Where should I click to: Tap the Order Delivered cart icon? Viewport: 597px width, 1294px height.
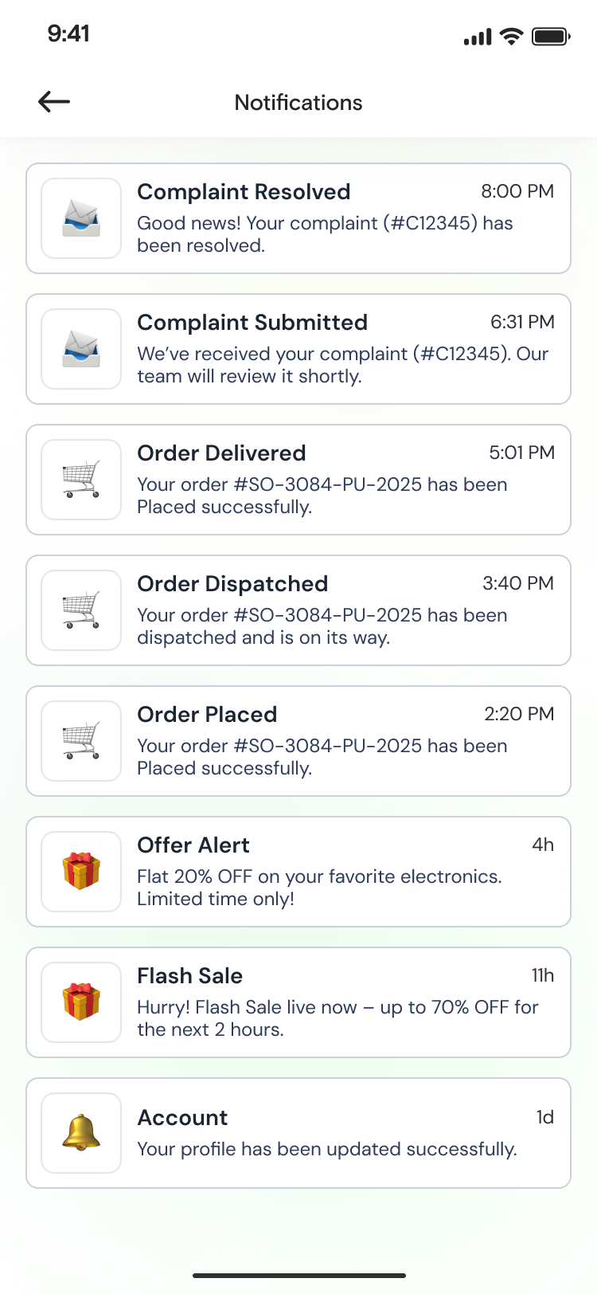81,480
